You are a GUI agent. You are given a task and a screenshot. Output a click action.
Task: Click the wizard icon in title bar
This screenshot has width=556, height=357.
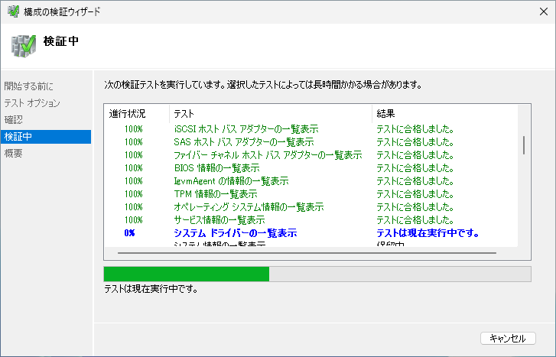13,11
